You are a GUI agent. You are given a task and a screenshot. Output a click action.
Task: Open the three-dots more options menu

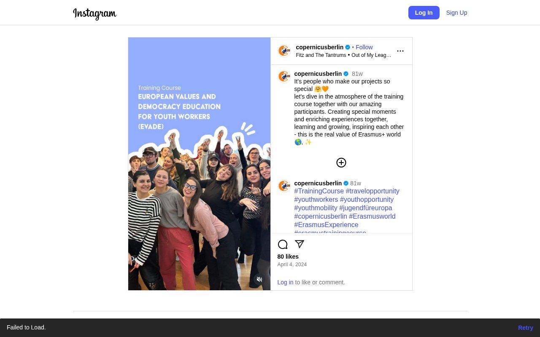click(400, 51)
